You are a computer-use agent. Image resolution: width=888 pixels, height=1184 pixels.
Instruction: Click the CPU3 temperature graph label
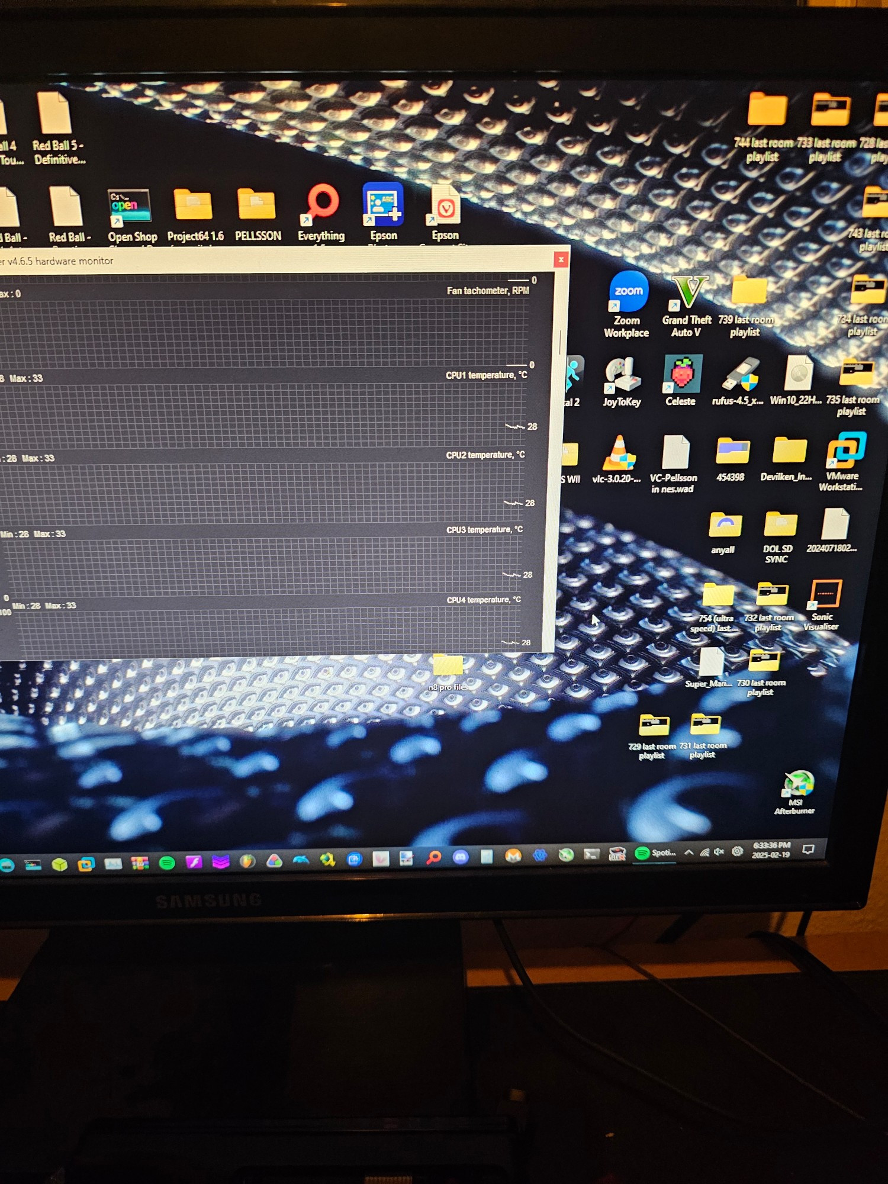(484, 530)
